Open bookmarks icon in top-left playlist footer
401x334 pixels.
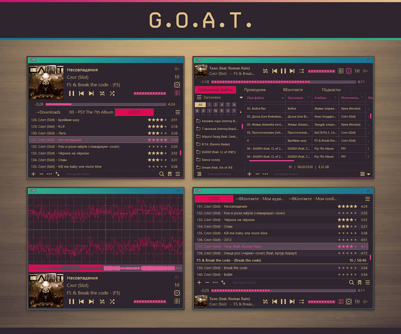[170, 174]
